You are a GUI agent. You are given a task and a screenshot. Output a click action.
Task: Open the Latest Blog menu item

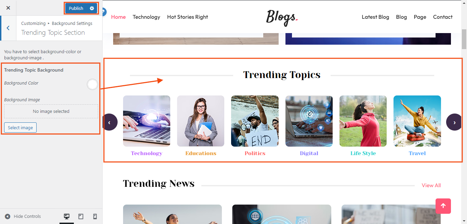[x=375, y=17]
